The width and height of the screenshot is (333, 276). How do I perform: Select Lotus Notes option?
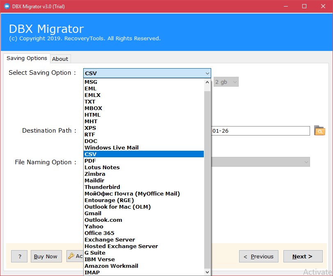click(144, 167)
